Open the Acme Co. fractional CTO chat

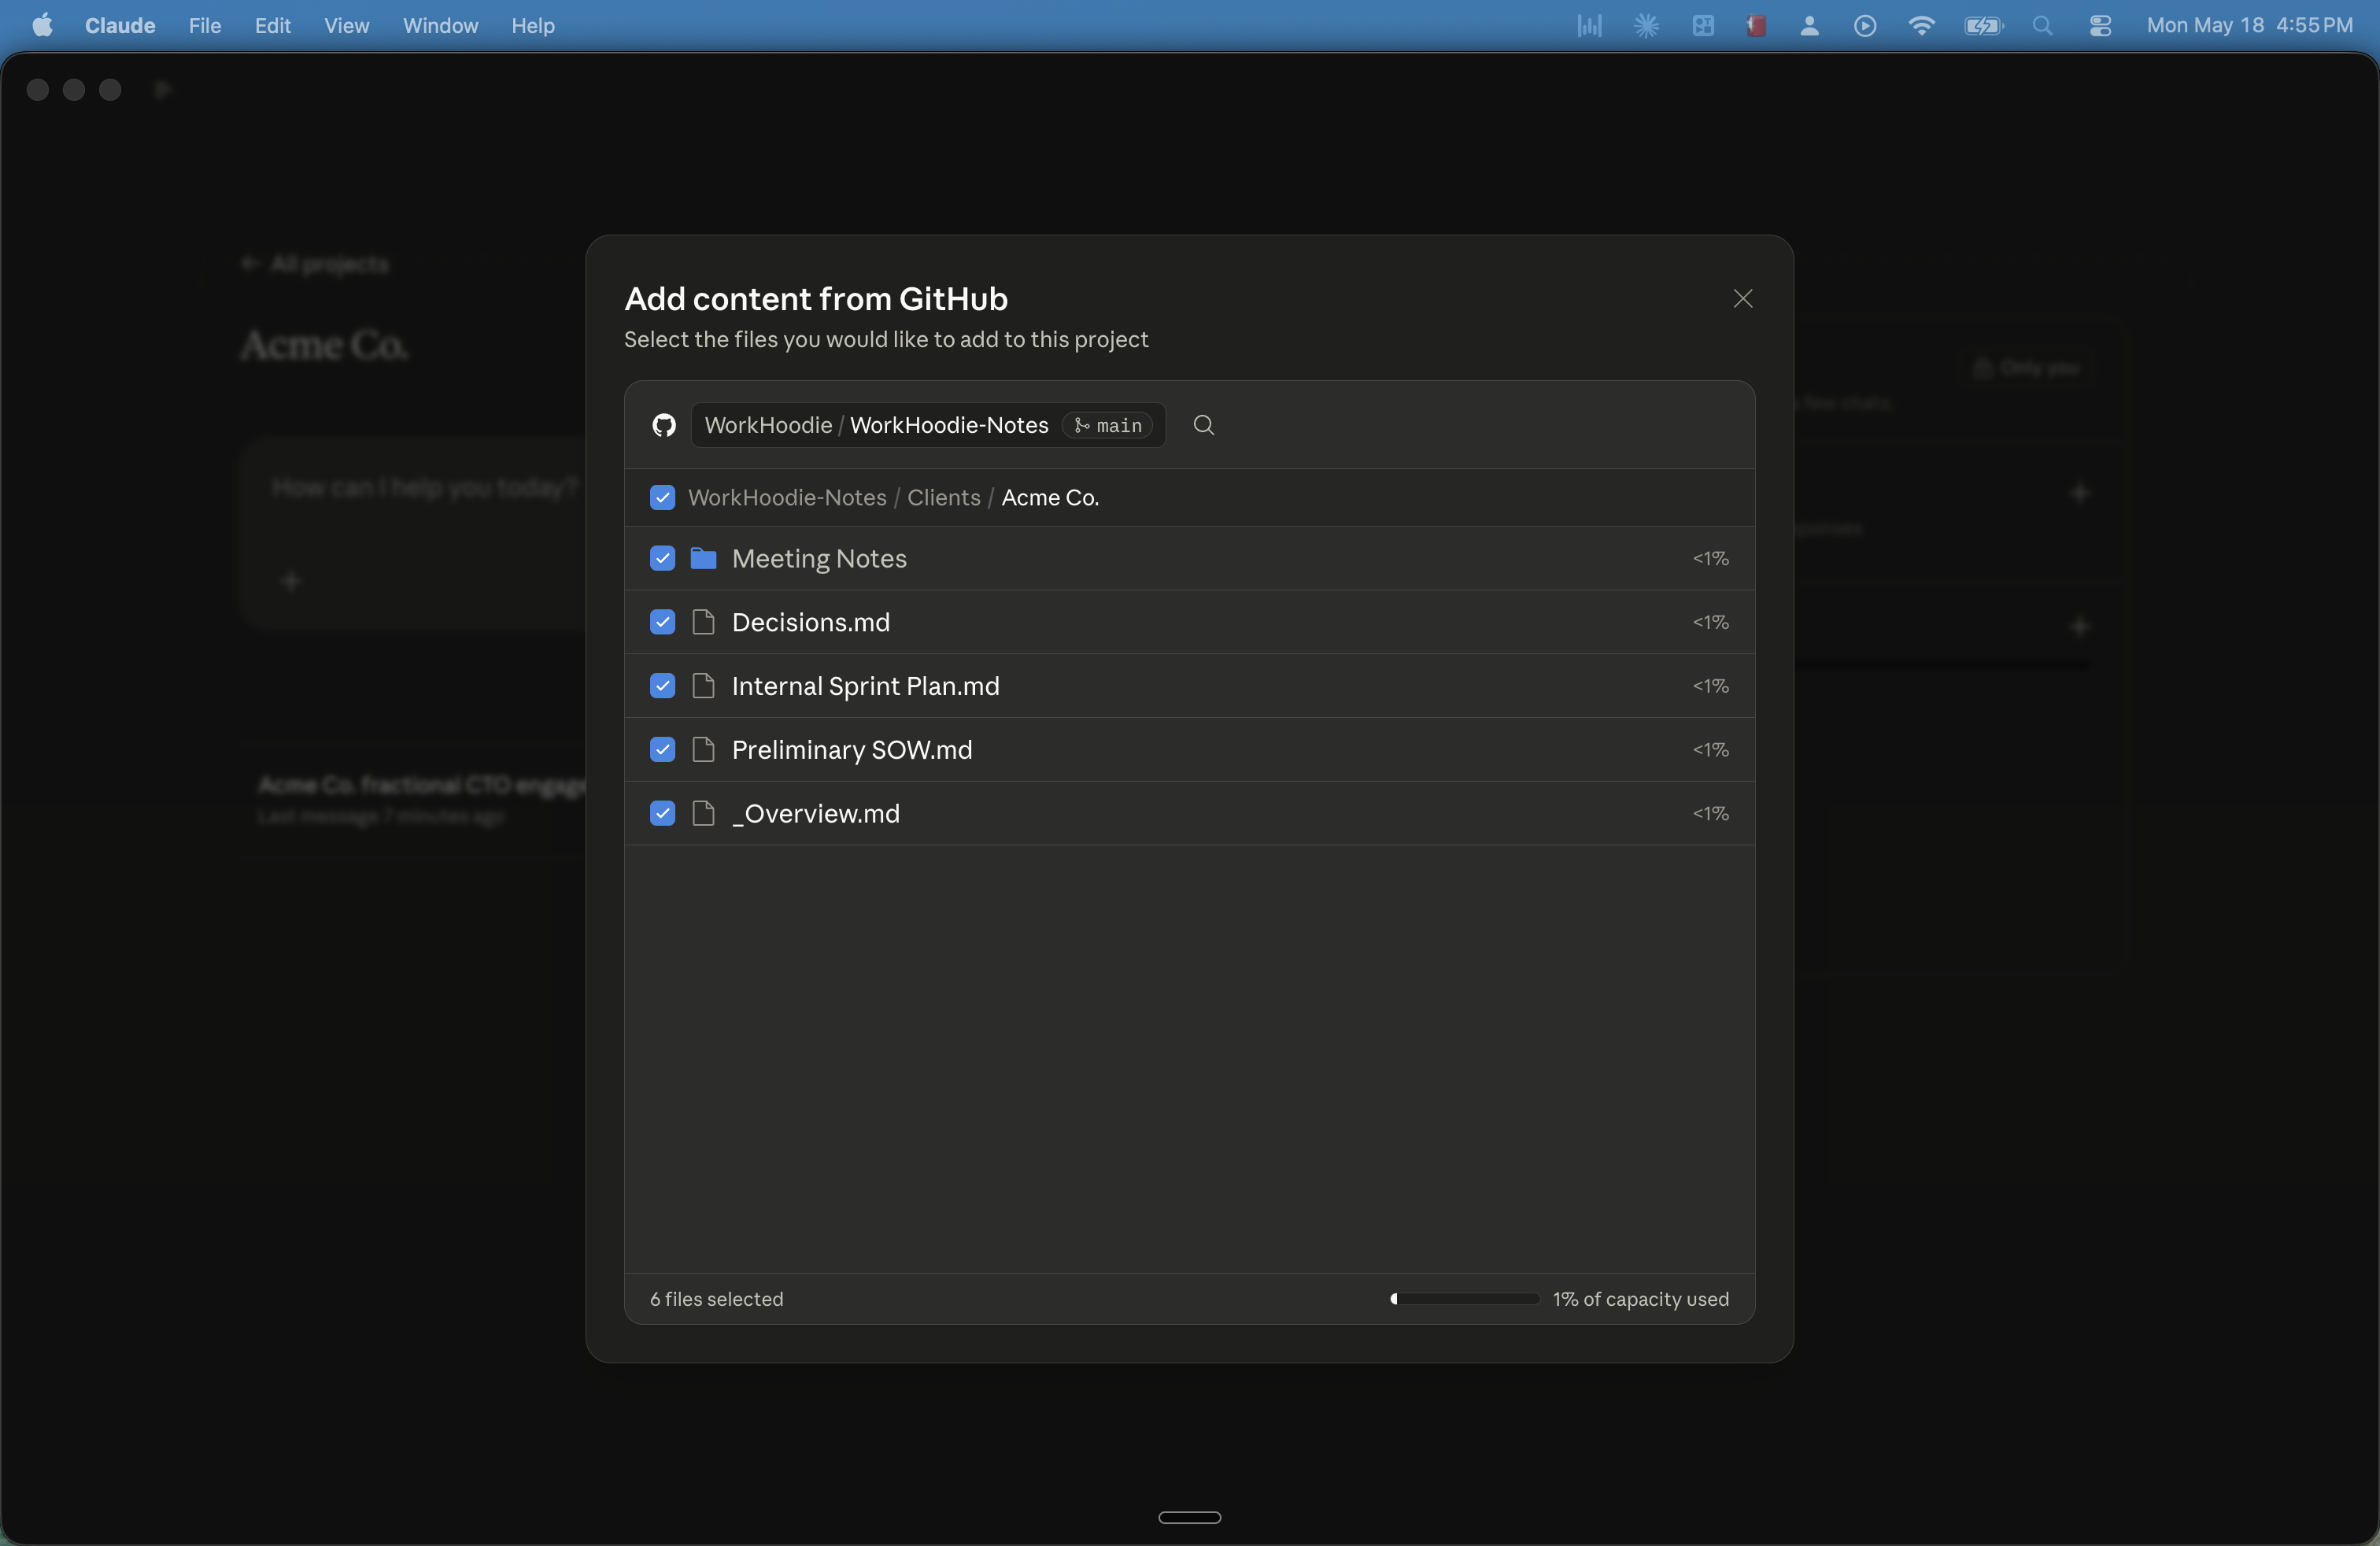[420, 798]
